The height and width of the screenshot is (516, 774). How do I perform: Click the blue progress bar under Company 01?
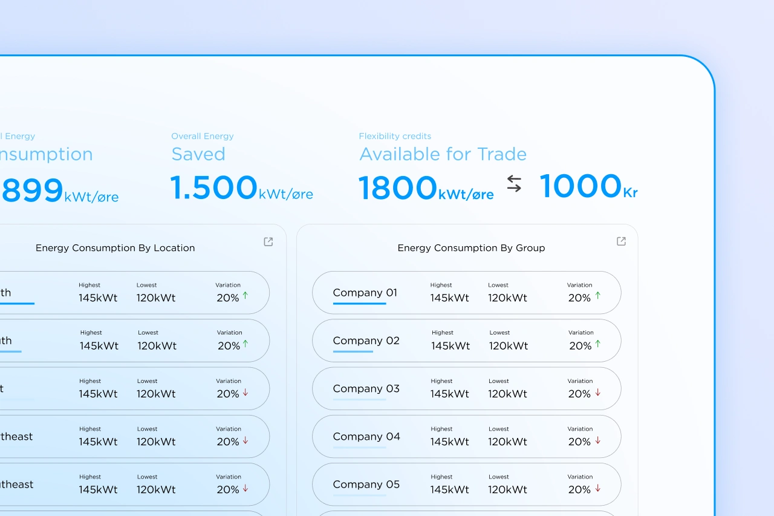359,303
